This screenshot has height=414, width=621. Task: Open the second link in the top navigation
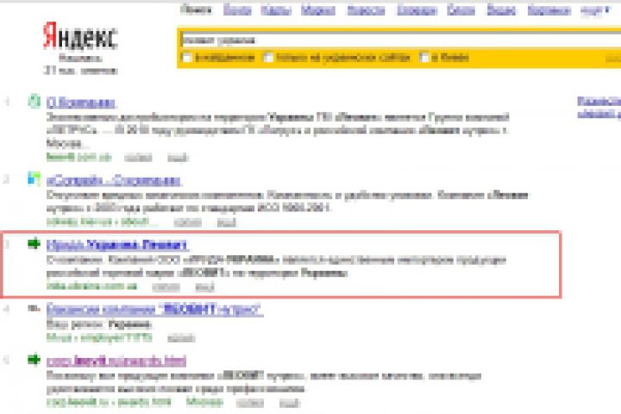(237, 9)
